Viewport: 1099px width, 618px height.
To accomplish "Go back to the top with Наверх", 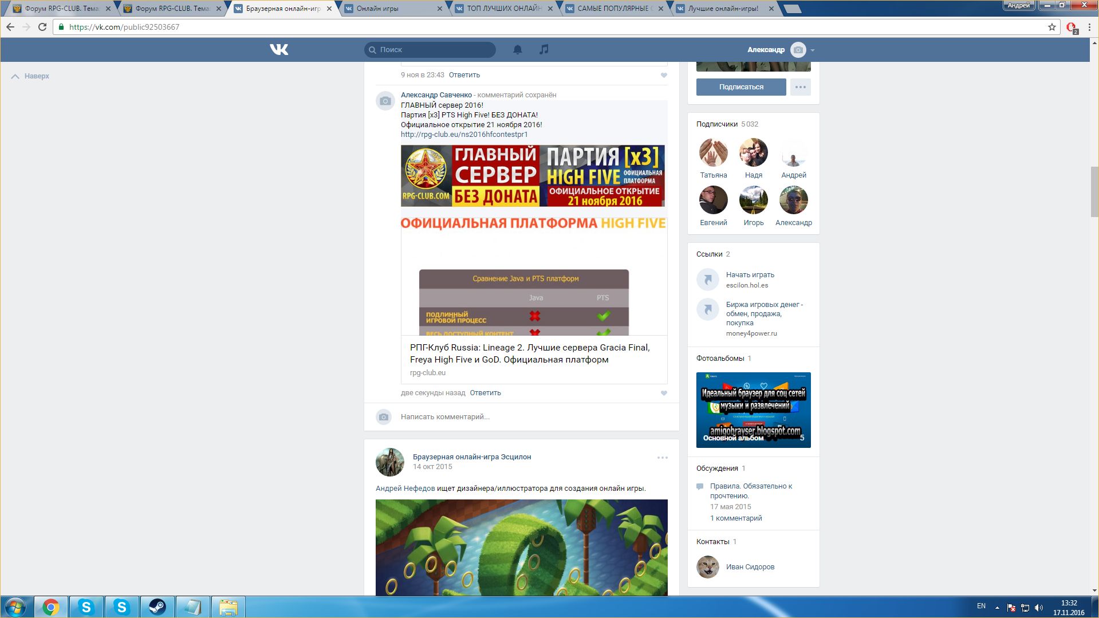I will click(30, 76).
